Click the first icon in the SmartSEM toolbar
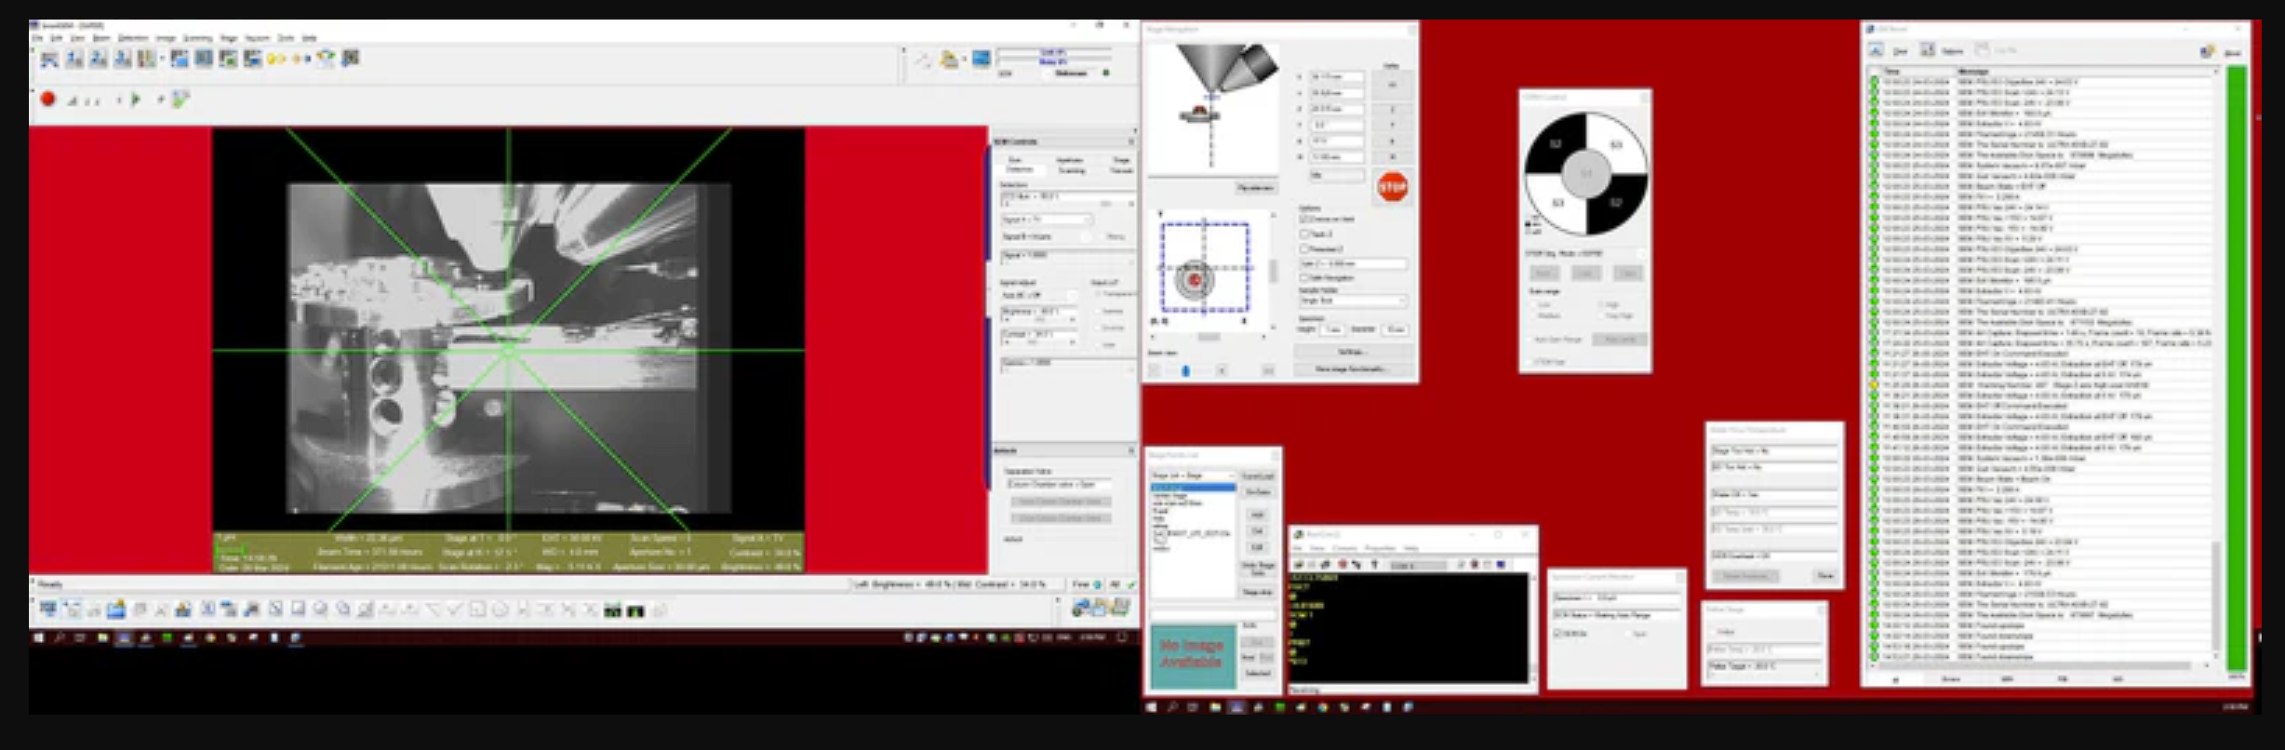 pyautogui.click(x=49, y=60)
